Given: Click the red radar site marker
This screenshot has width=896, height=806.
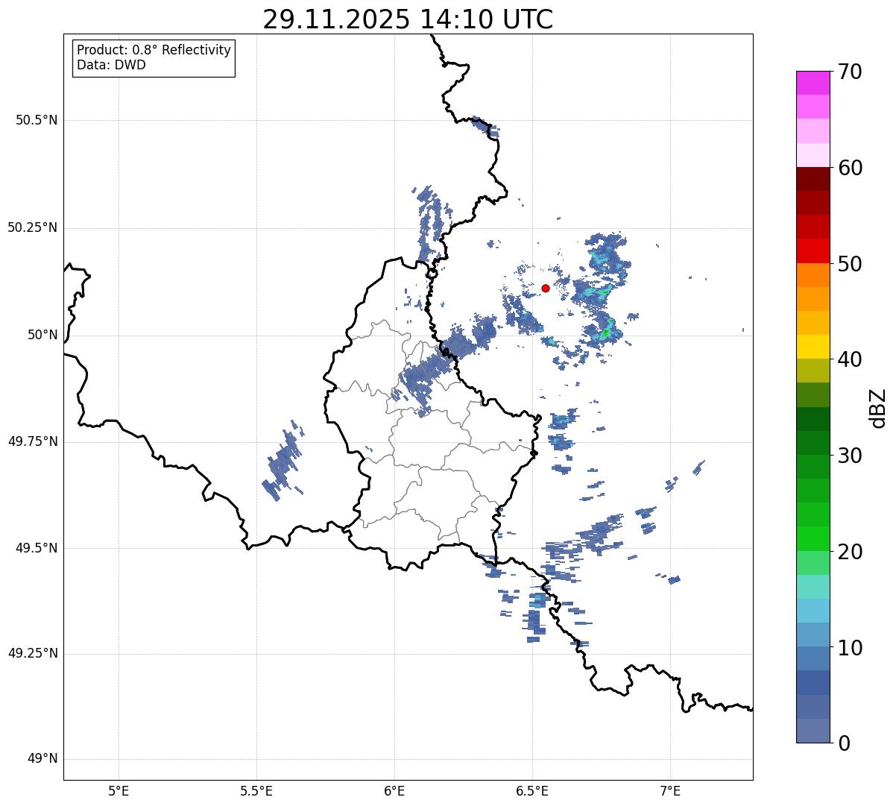Looking at the screenshot, I should (x=546, y=289).
